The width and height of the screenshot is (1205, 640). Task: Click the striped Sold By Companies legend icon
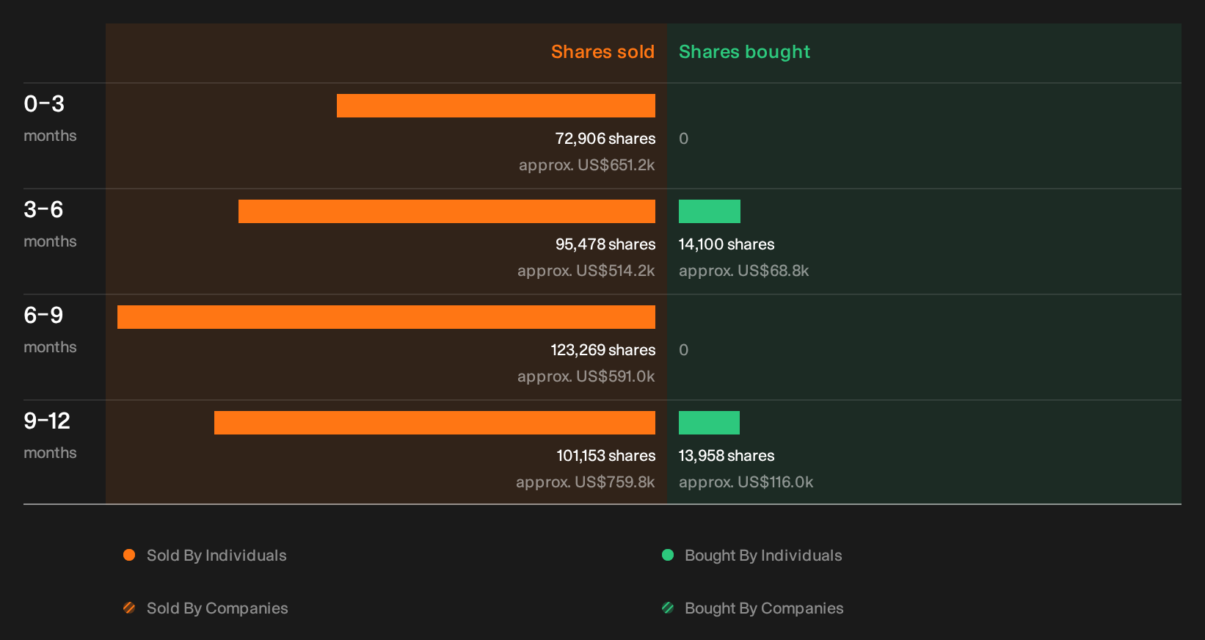click(129, 608)
